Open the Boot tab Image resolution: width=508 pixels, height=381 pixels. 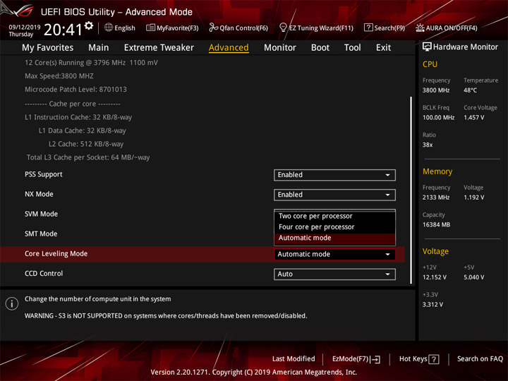[320, 48]
